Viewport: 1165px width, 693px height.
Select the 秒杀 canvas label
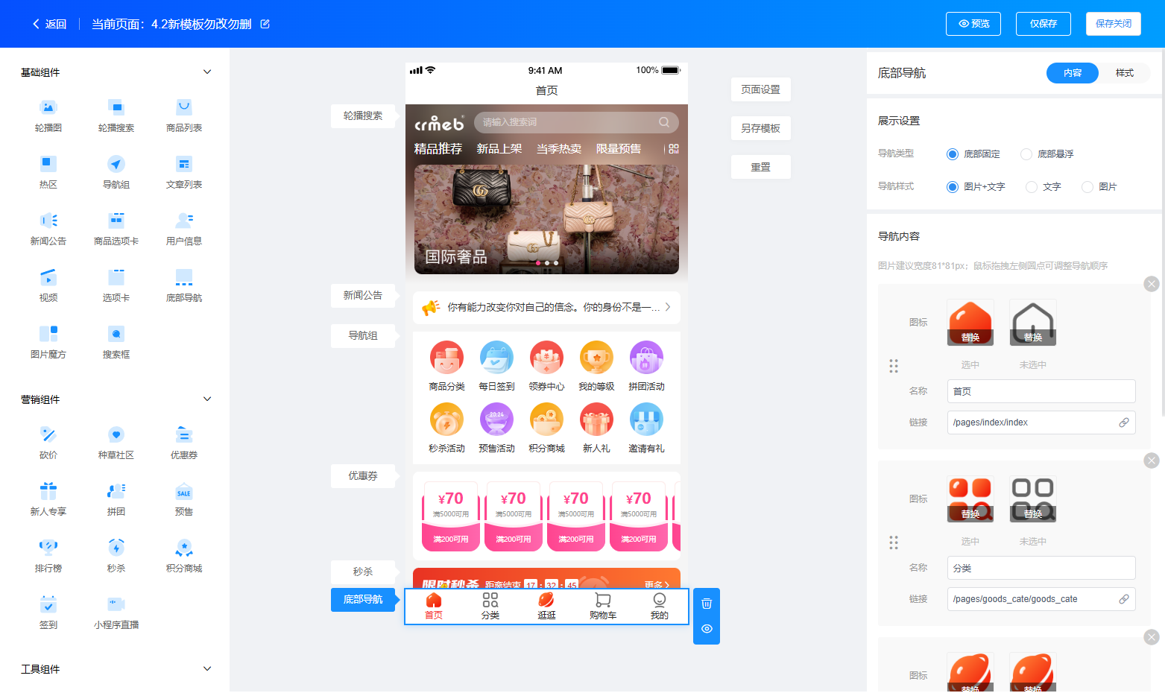363,572
